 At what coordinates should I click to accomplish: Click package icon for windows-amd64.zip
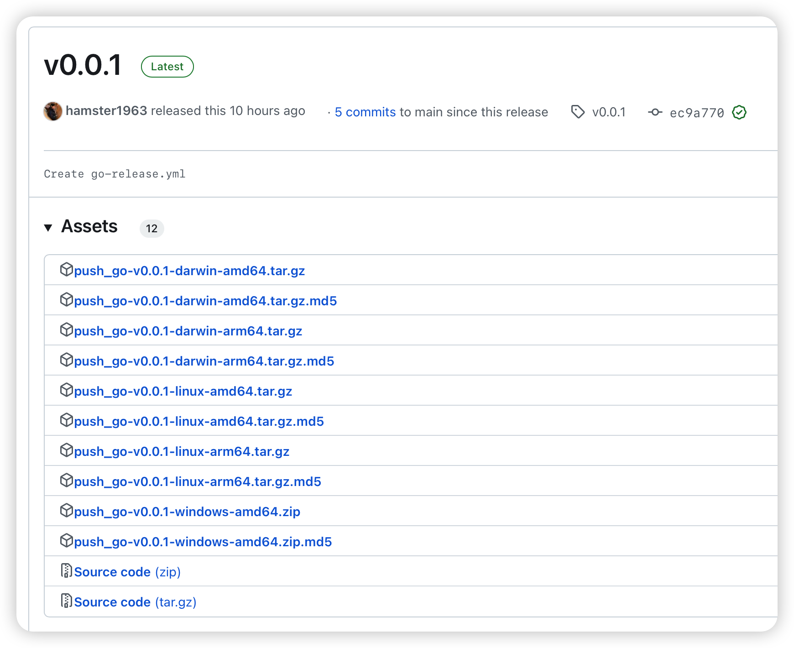67,511
